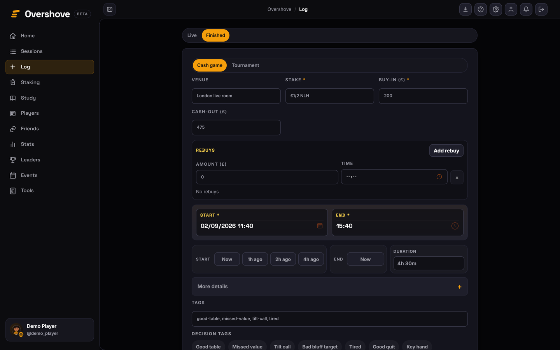Viewport: 560px width, 350px height.
Task: Click the download icon in top bar
Action: click(x=465, y=9)
